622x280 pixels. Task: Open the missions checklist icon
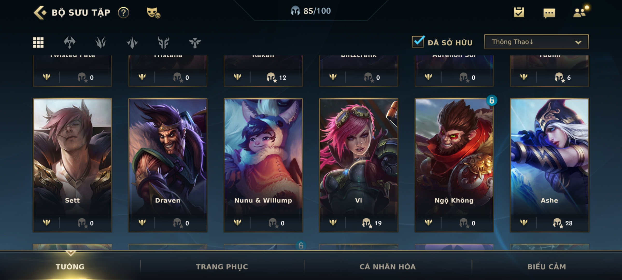(519, 12)
